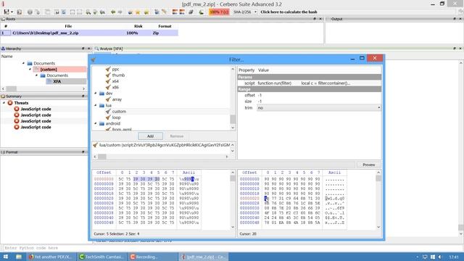Switch to Recording taskbar window
The width and height of the screenshot is (464, 261).
[x=153, y=257]
